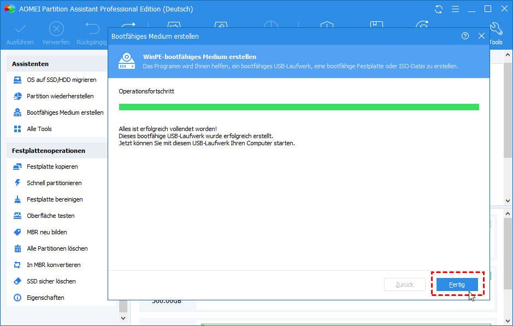Choose Oberfläche testen
Viewport: 513px width, 326px height.
pyautogui.click(x=51, y=216)
